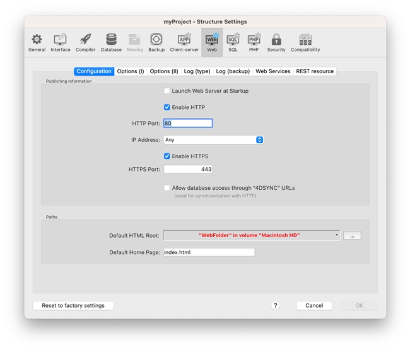Expand the IP Address dropdown
This screenshot has width=410, height=350.
[x=213, y=140]
